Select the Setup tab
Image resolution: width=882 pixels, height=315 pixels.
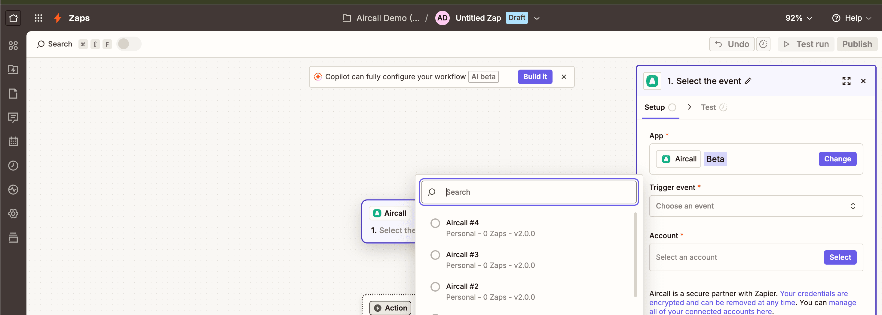(x=654, y=107)
